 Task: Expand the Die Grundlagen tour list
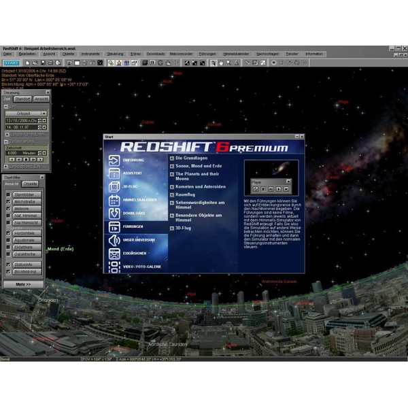point(172,158)
